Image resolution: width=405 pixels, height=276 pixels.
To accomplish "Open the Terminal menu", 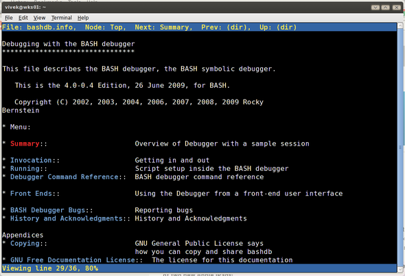I will (62, 18).
